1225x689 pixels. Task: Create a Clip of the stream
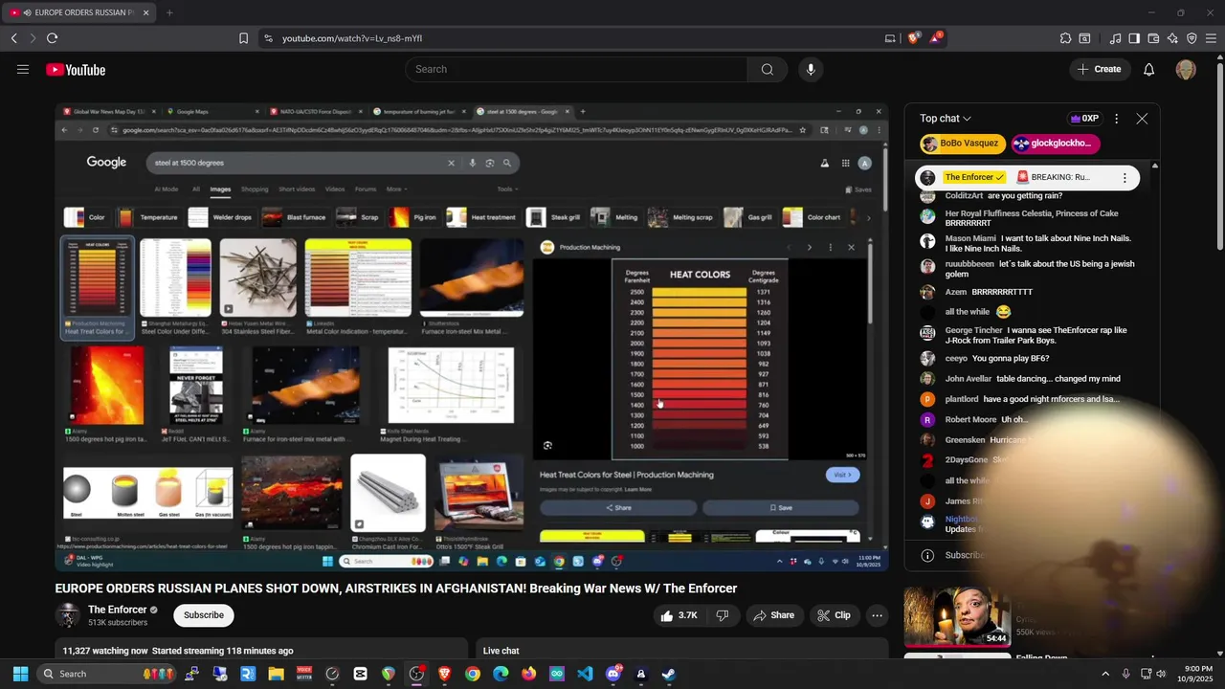833,615
